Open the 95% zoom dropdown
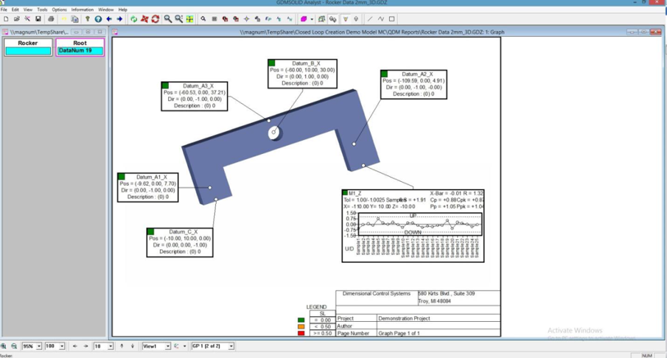The height and width of the screenshot is (358, 667). pyautogui.click(x=38, y=347)
